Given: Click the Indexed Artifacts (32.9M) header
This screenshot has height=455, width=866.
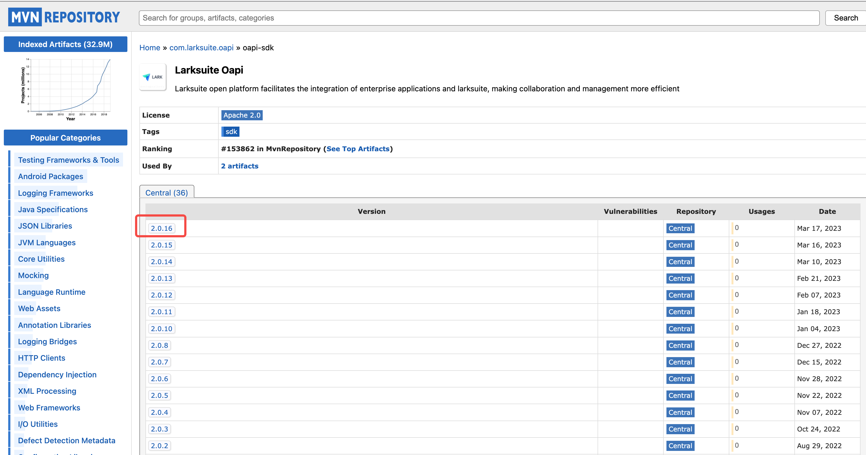Looking at the screenshot, I should [x=65, y=44].
